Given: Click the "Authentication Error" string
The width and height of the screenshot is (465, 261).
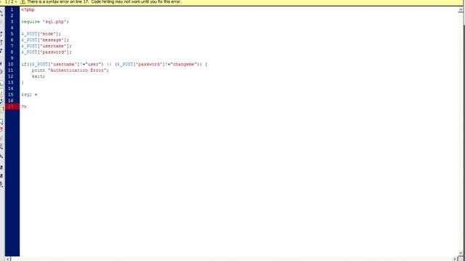Looking at the screenshot, I should (x=77, y=70).
